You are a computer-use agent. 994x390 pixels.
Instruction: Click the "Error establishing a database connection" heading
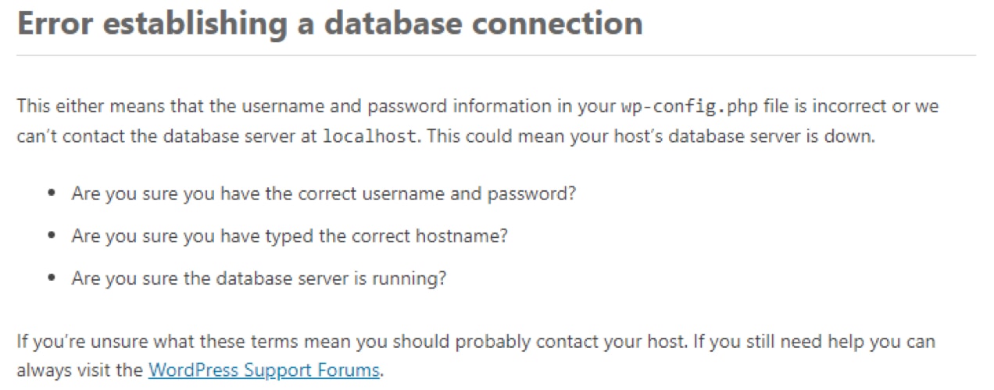[x=330, y=23]
